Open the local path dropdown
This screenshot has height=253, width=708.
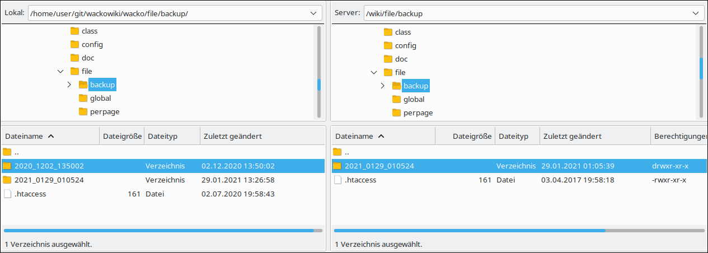(313, 13)
